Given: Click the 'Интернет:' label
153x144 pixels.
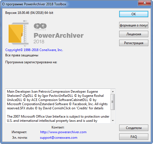Looking at the screenshot, I should [19, 132].
